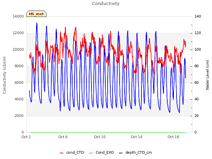
Task: Click the Oct 6 date tick label
Action: 63,137
